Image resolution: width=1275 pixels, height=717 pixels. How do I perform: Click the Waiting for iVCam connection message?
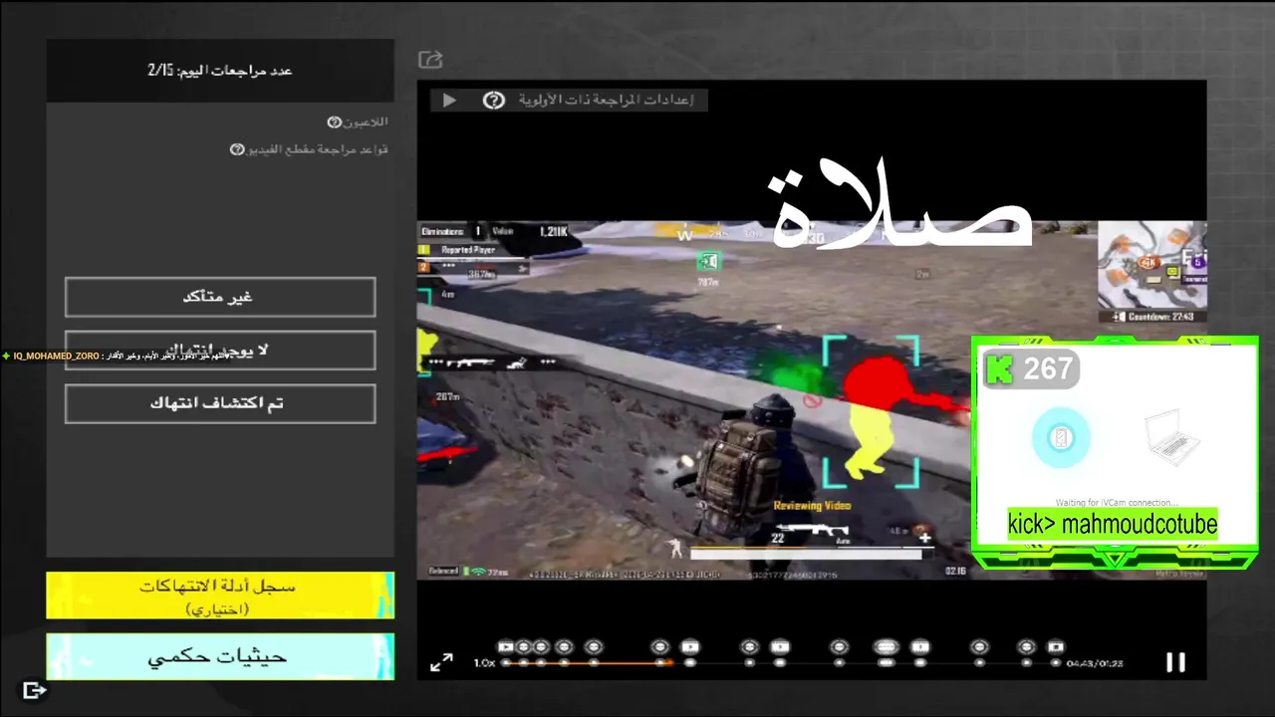coord(1117,503)
